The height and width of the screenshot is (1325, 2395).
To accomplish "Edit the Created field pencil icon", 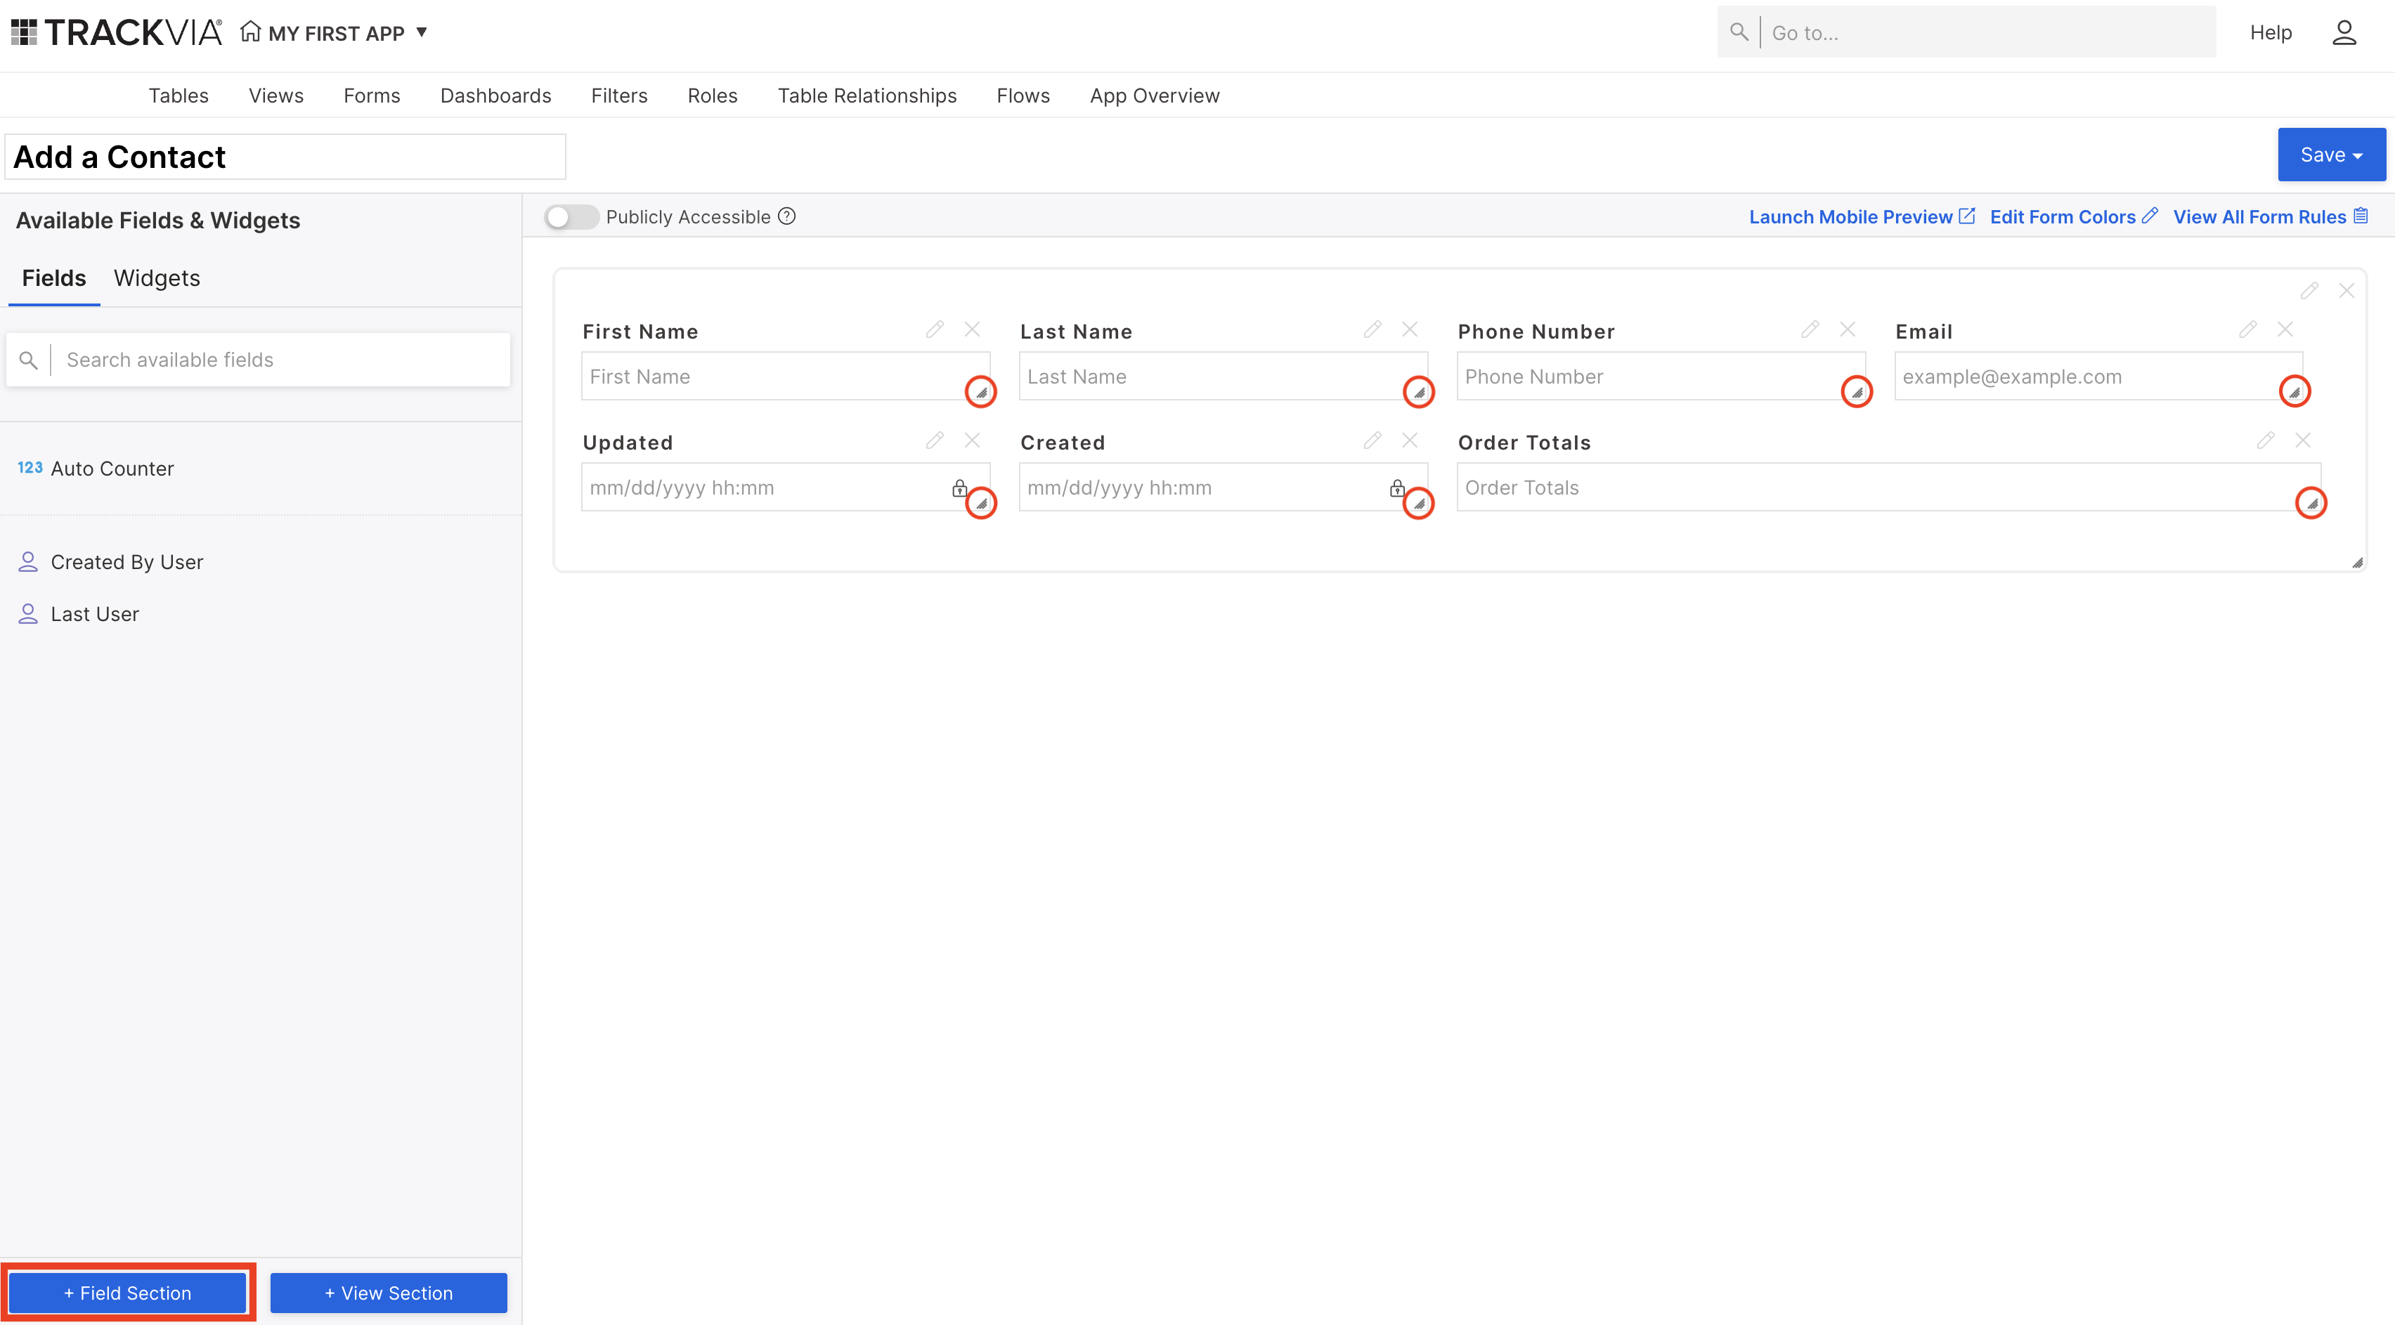I will (1372, 440).
